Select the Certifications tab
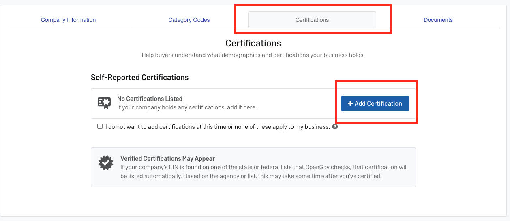This screenshot has height=221, width=510. click(x=312, y=20)
